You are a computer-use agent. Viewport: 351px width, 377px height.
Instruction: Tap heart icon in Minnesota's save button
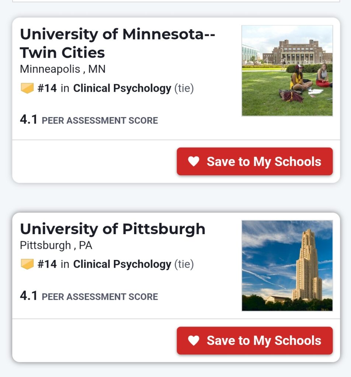(194, 162)
